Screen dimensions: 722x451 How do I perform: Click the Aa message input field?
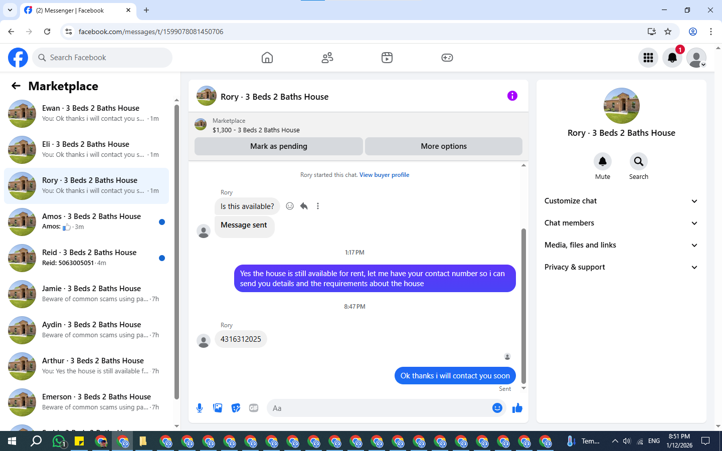click(x=379, y=408)
